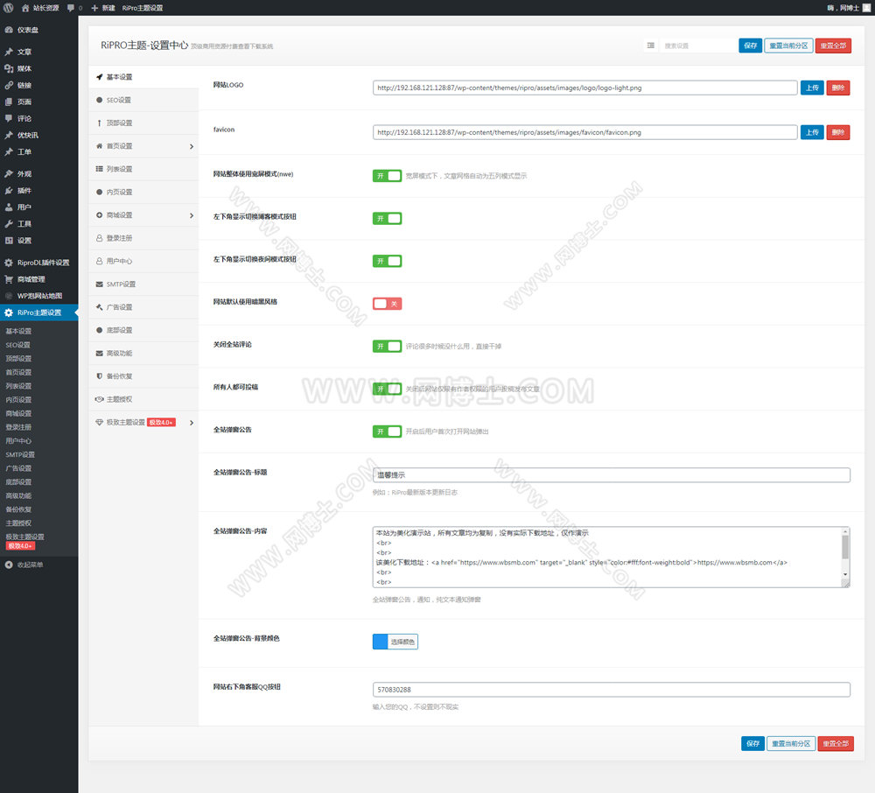875x793 pixels.
Task: Open the plugins icon (插件)
Action: pyautogui.click(x=9, y=191)
